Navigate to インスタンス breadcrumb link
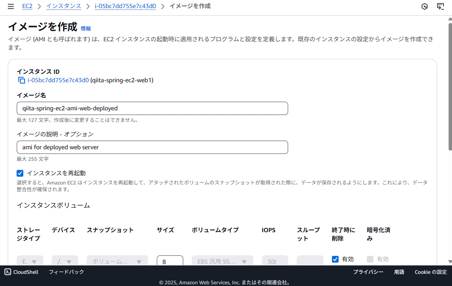The height and width of the screenshot is (286, 452). 64,6
